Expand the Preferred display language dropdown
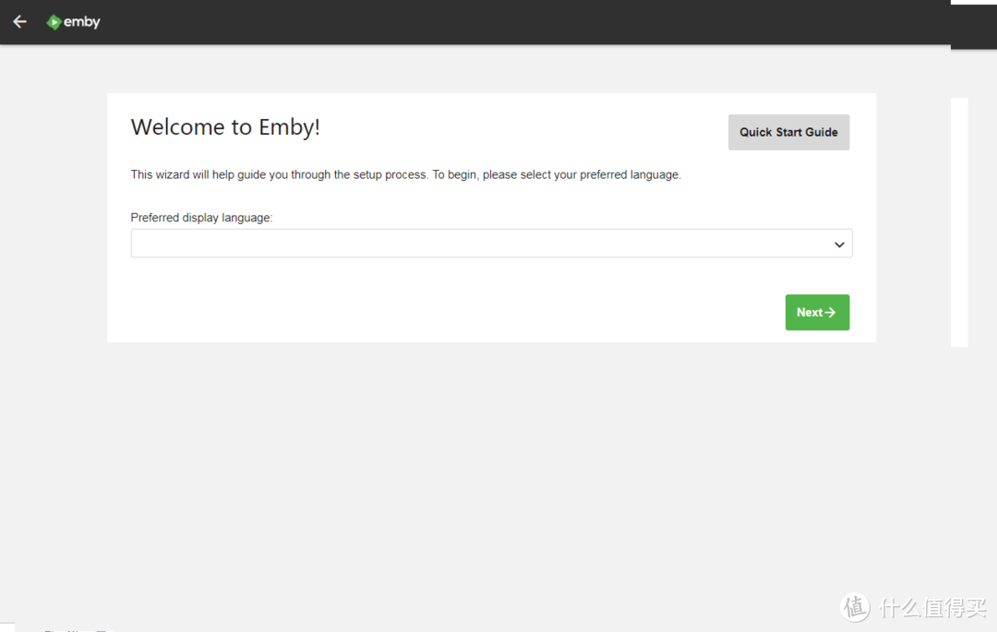The width and height of the screenshot is (997, 632). (491, 244)
